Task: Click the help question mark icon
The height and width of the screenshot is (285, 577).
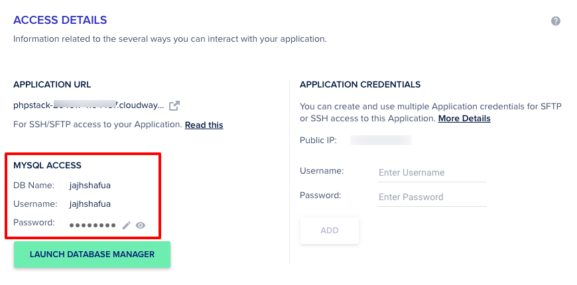Action: point(556,21)
